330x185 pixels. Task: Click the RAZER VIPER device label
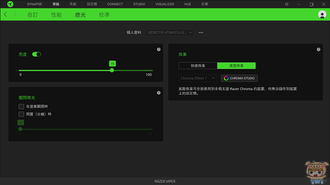(x=165, y=181)
